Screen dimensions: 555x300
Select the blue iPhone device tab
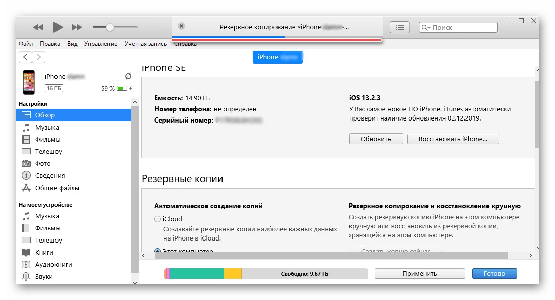(x=277, y=57)
